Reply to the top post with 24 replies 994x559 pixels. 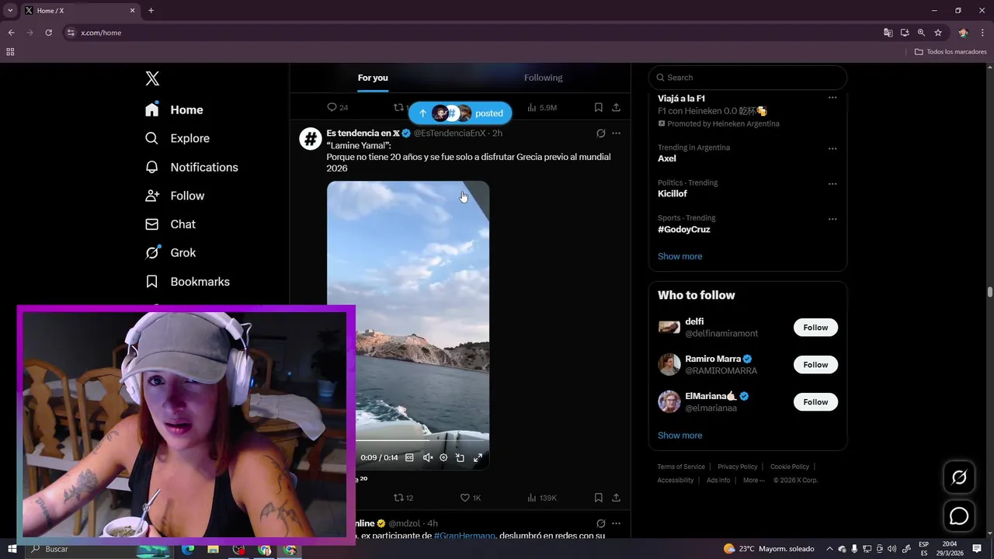pos(337,107)
